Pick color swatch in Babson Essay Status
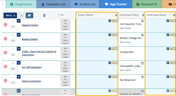176x96 pixels. tap(113, 21)
